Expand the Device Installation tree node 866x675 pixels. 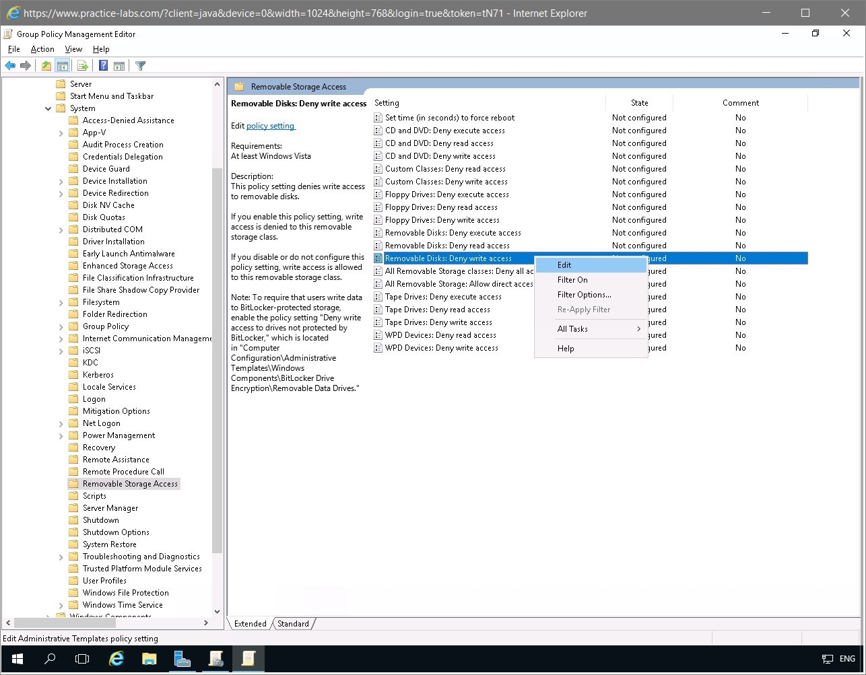point(61,180)
